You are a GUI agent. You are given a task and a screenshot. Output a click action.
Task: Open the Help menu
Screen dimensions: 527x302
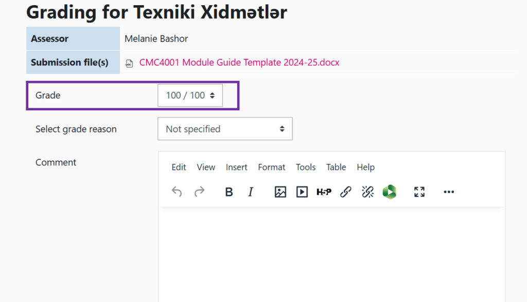(x=366, y=167)
